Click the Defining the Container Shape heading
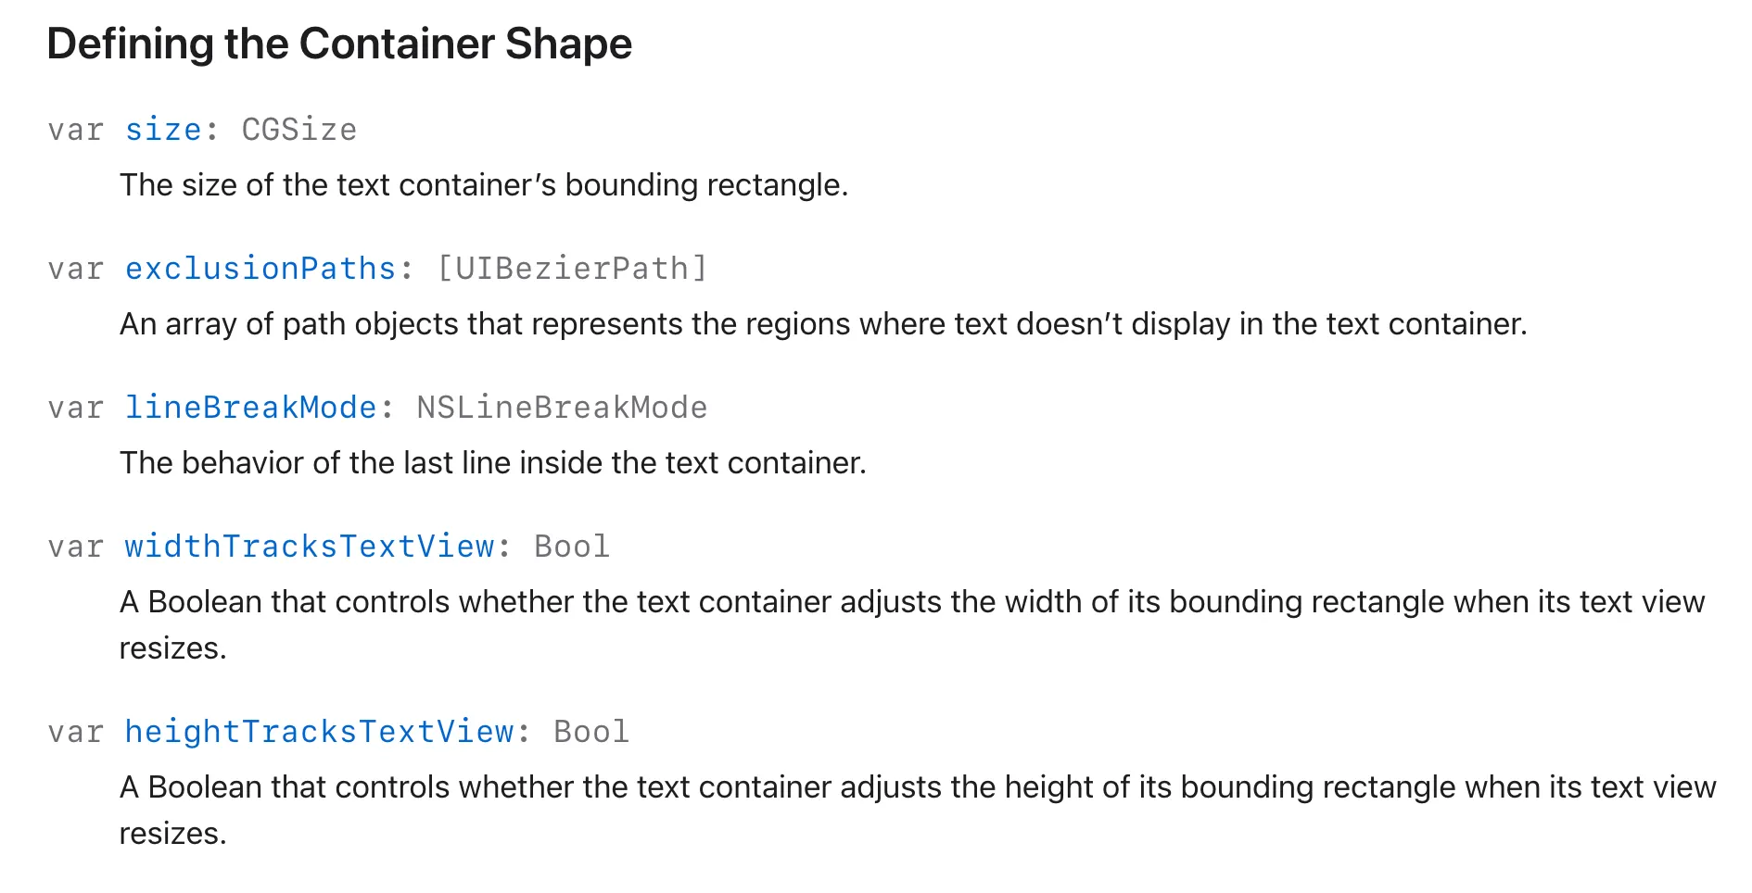This screenshot has height=893, width=1752. tap(339, 44)
